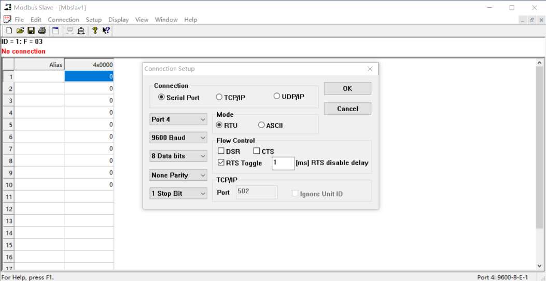Select ASCII mode radio button
Screen dimensions: 546x281
pos(261,125)
